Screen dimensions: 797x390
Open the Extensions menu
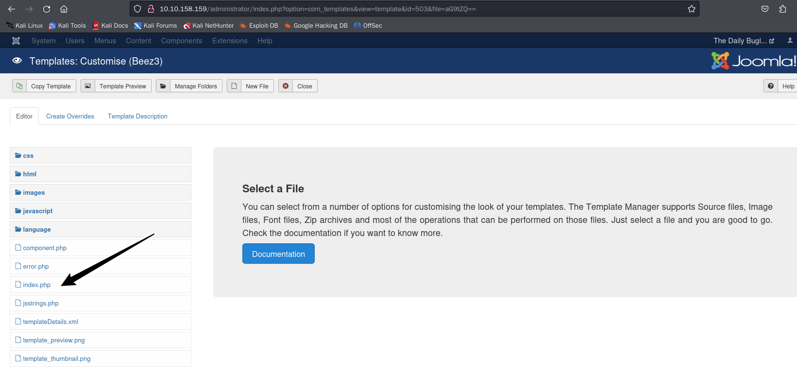click(x=230, y=41)
